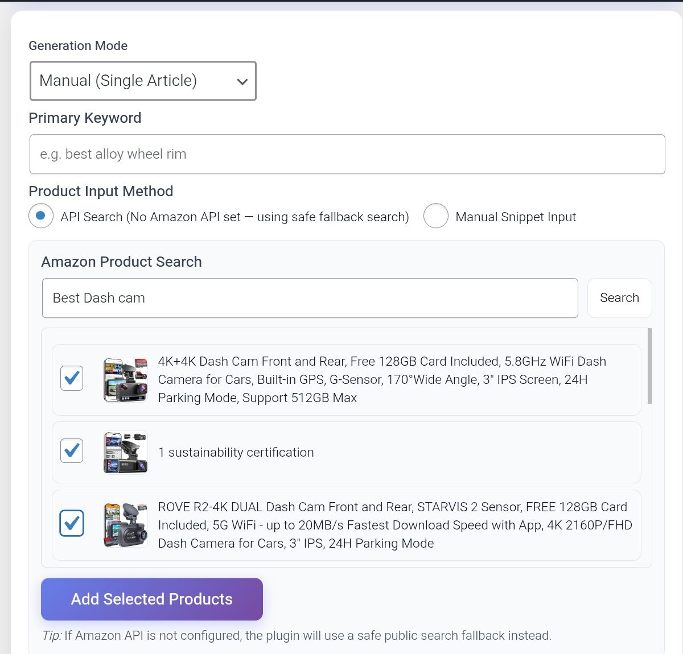
Task: Uncheck the 4K+4K Dash Cam product checkbox
Action: [x=72, y=378]
